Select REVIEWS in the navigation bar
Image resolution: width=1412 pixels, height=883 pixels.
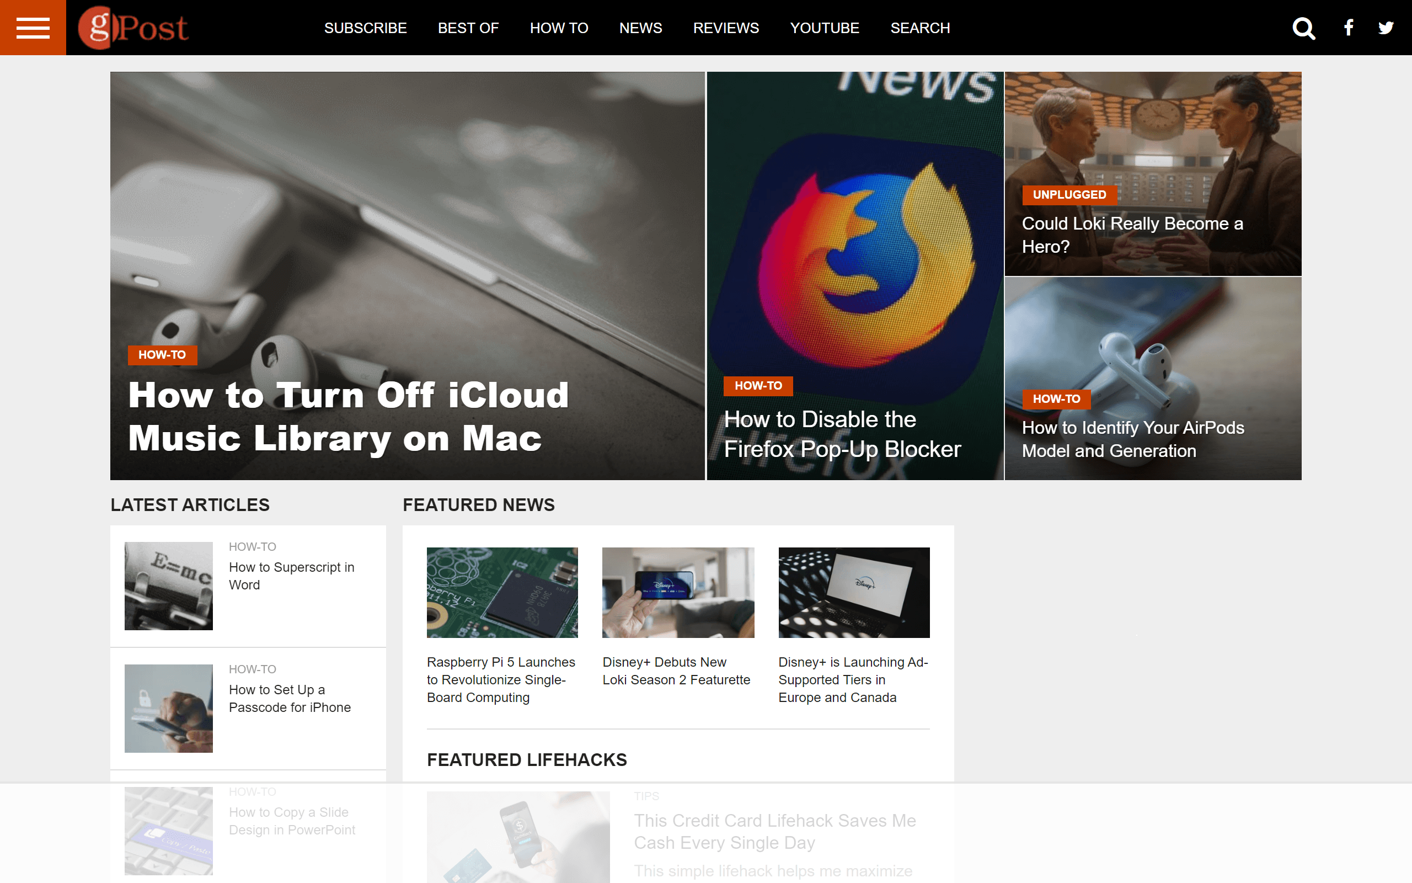point(725,28)
